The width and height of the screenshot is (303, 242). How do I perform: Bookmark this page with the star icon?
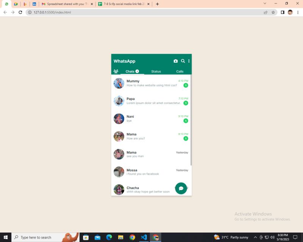point(273,12)
